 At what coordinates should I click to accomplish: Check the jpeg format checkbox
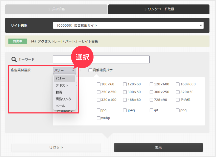(125, 110)
